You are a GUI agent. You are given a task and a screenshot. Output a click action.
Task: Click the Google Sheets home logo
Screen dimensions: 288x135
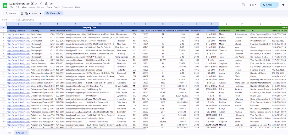(5, 5)
